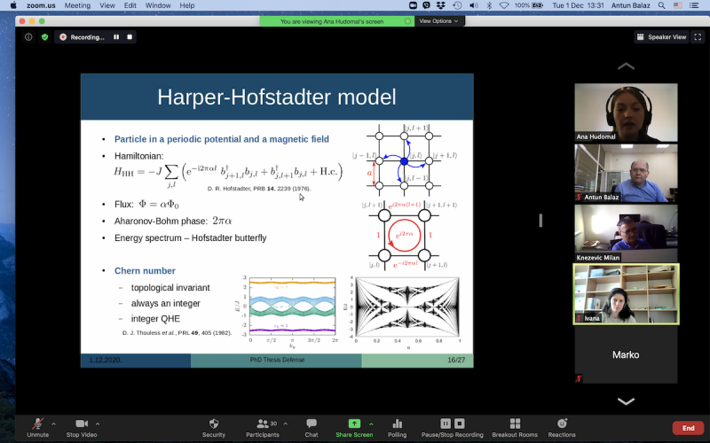Open the Chat panel
This screenshot has height=443, width=710.
click(x=312, y=428)
